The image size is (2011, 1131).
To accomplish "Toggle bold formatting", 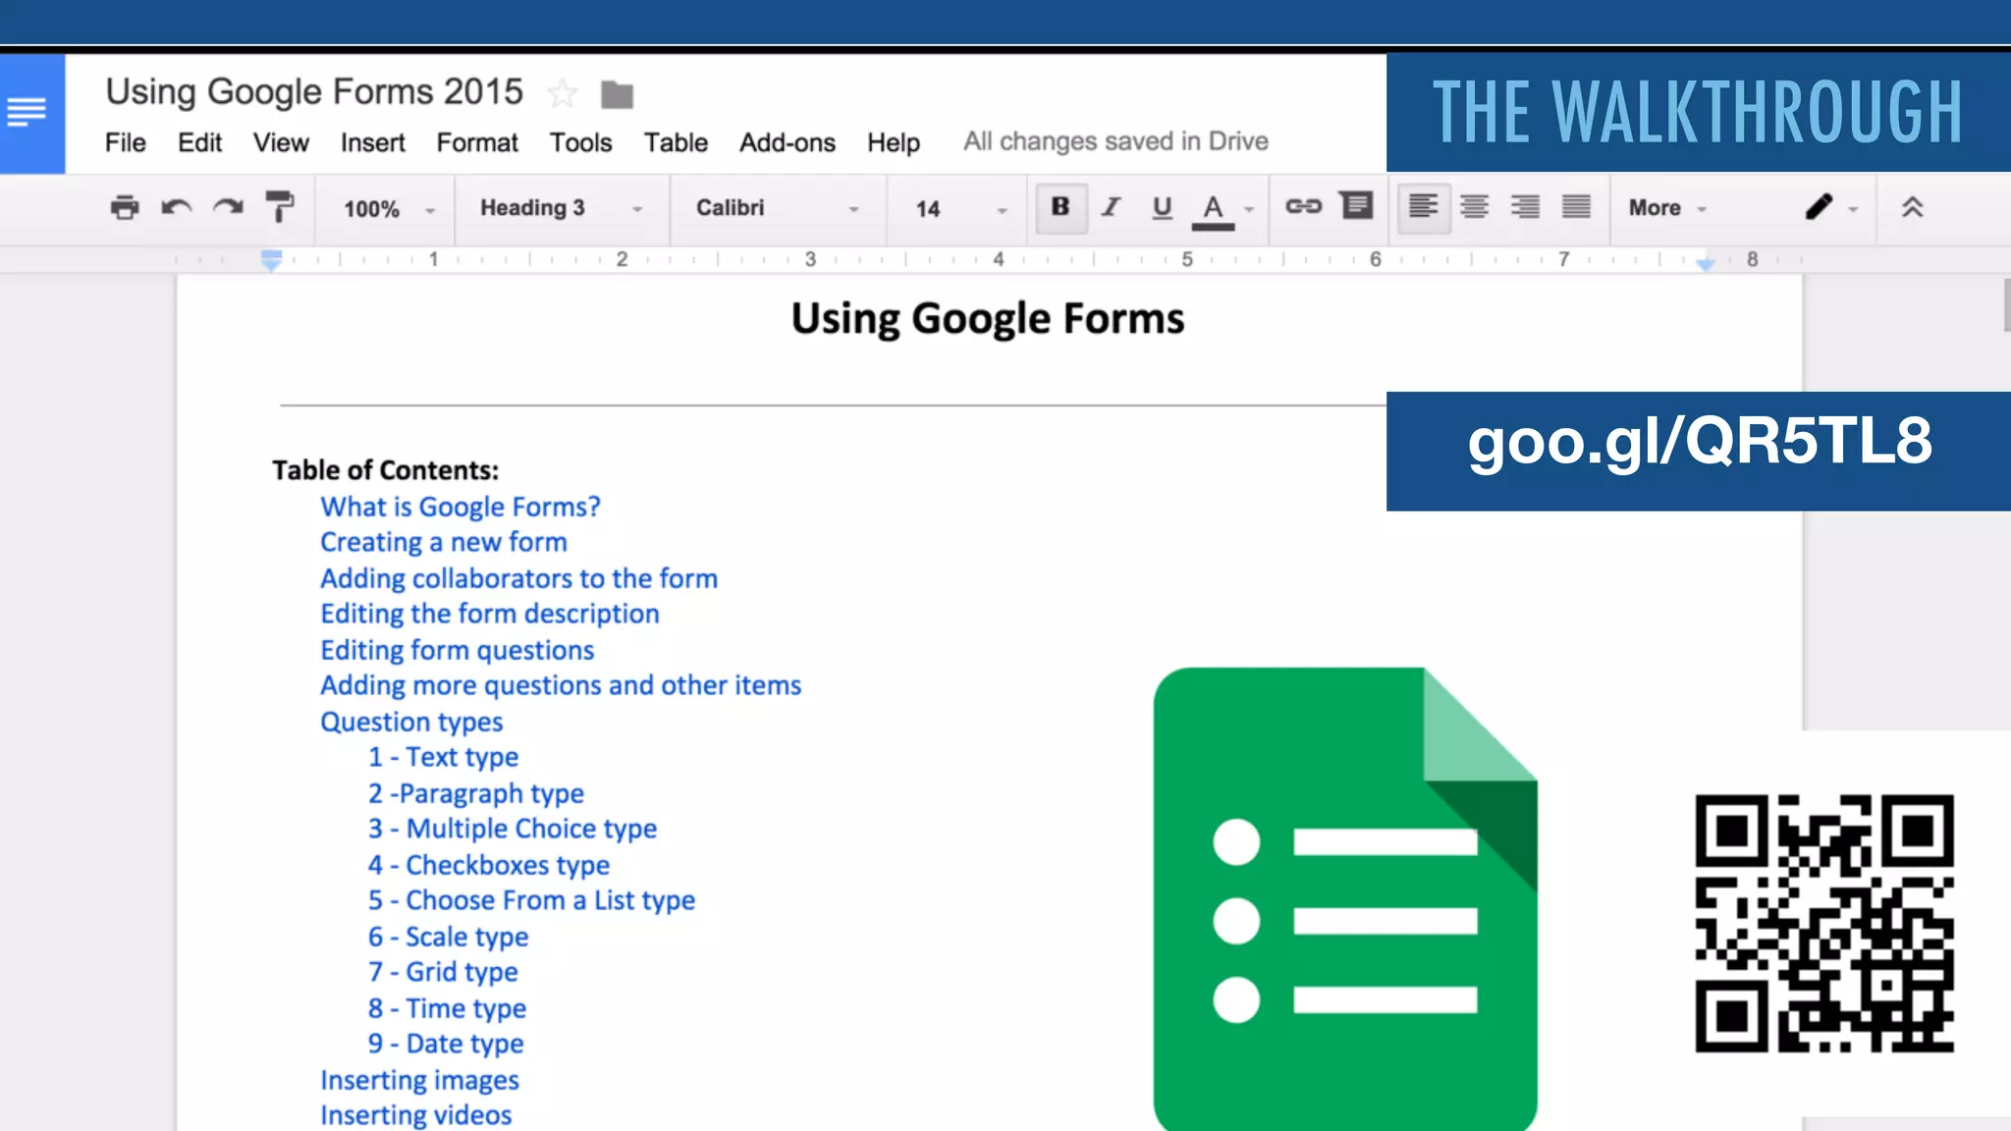I will (1060, 207).
